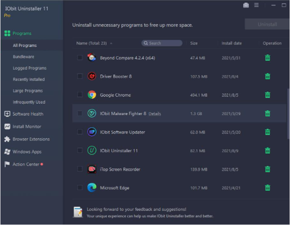
Task: Click the Driver Booster 8 app icon
Action: (92, 76)
